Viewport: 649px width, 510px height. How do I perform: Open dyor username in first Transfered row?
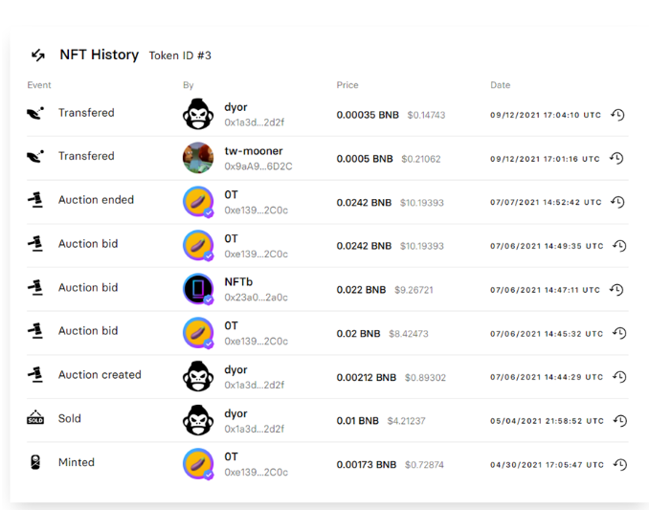(x=235, y=107)
